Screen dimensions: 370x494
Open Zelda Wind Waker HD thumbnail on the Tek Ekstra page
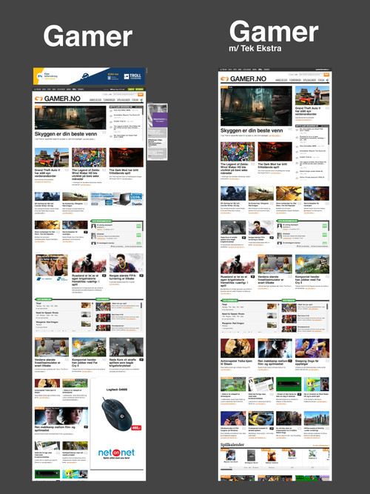(x=238, y=152)
